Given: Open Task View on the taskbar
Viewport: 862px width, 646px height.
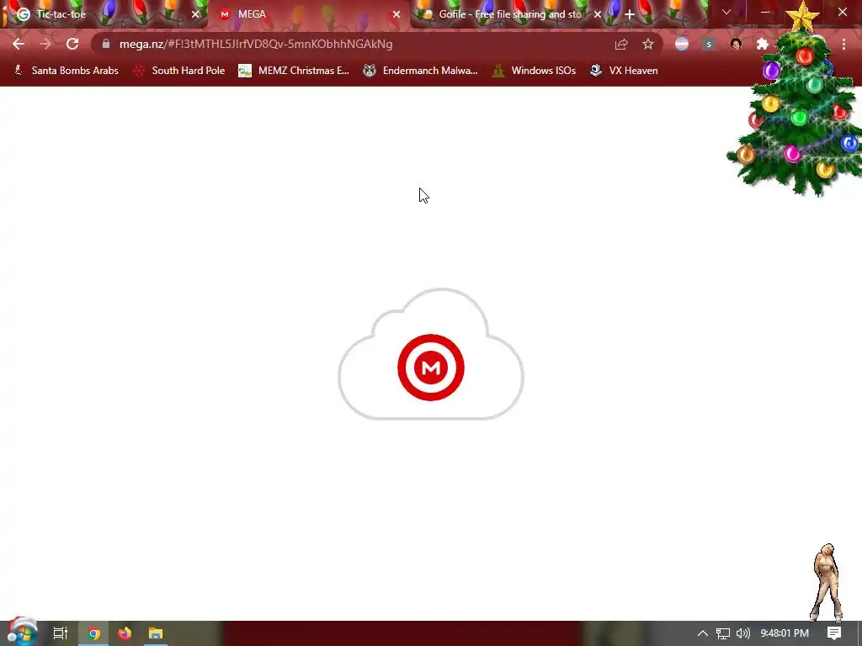Looking at the screenshot, I should pos(61,633).
